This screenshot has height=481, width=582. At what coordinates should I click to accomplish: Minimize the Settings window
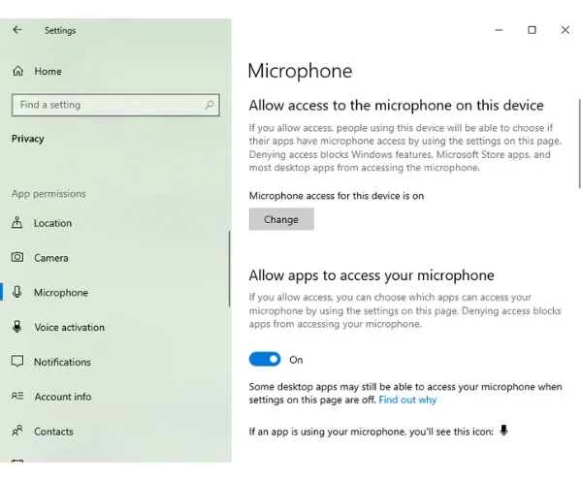point(499,30)
